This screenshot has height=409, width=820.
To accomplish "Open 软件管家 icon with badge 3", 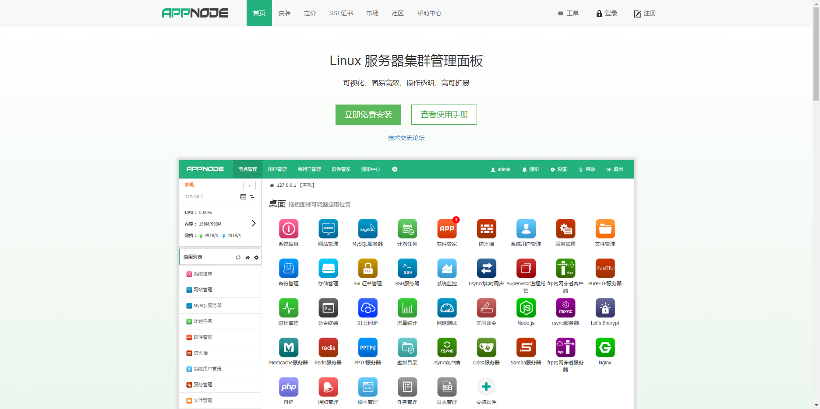I will click(x=447, y=229).
